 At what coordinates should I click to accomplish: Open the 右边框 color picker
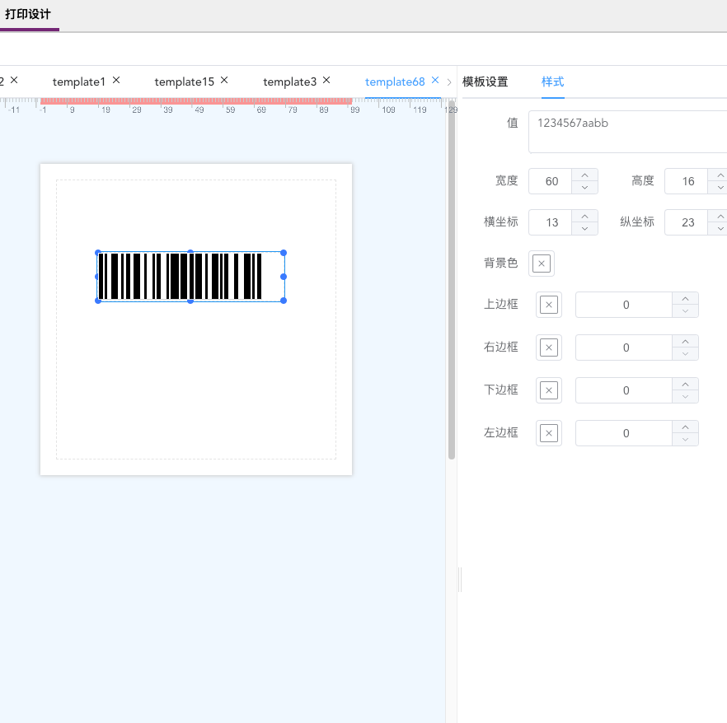point(549,348)
